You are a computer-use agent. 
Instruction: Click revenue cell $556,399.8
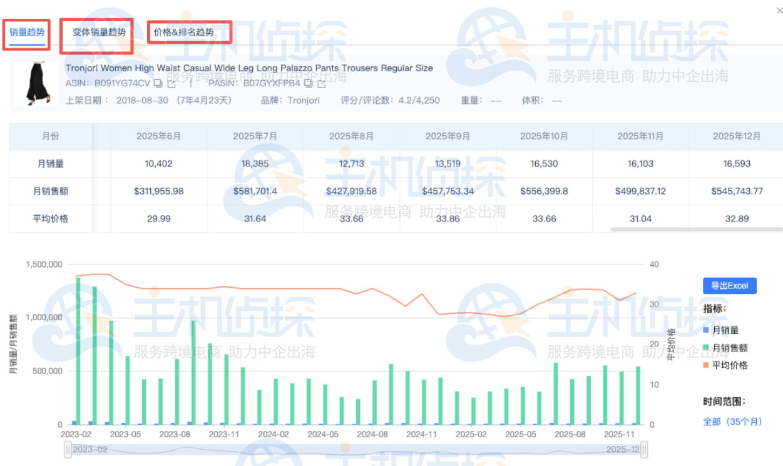point(545,191)
